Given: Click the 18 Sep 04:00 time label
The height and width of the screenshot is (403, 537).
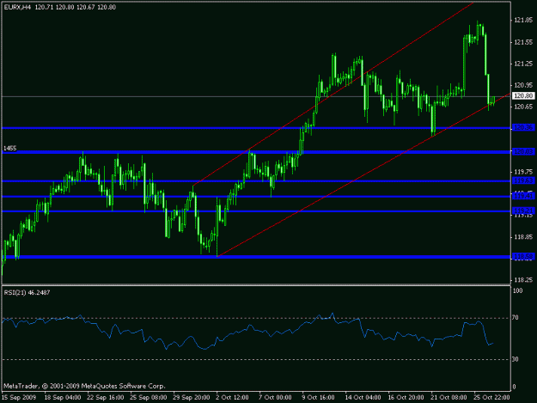Looking at the screenshot, I should click(63, 398).
